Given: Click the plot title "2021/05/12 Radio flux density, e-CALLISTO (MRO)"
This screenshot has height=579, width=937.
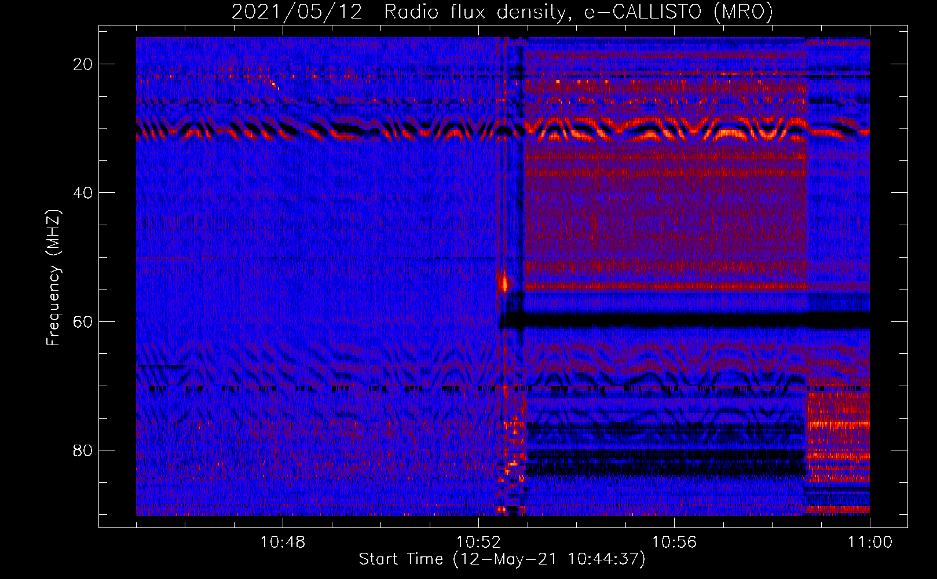Looking at the screenshot, I should pos(502,12).
